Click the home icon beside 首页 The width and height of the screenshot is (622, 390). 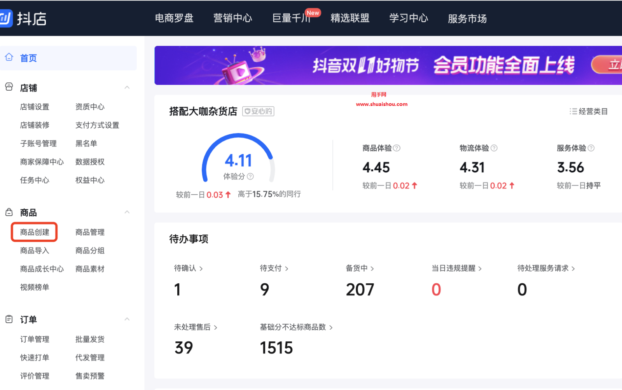tap(9, 58)
